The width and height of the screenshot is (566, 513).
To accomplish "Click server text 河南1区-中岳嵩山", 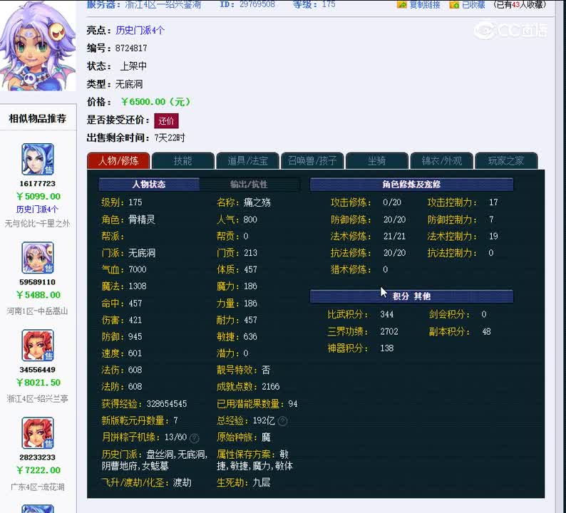I will (37, 311).
